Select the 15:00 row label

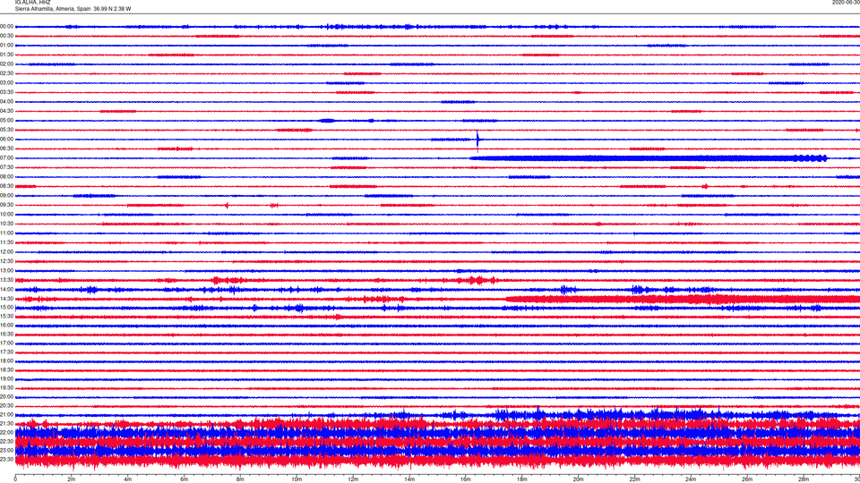6,308
